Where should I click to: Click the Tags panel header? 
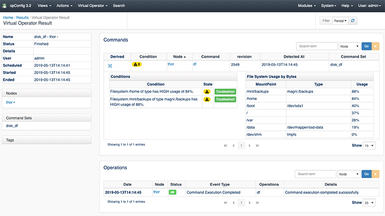(x=47, y=140)
